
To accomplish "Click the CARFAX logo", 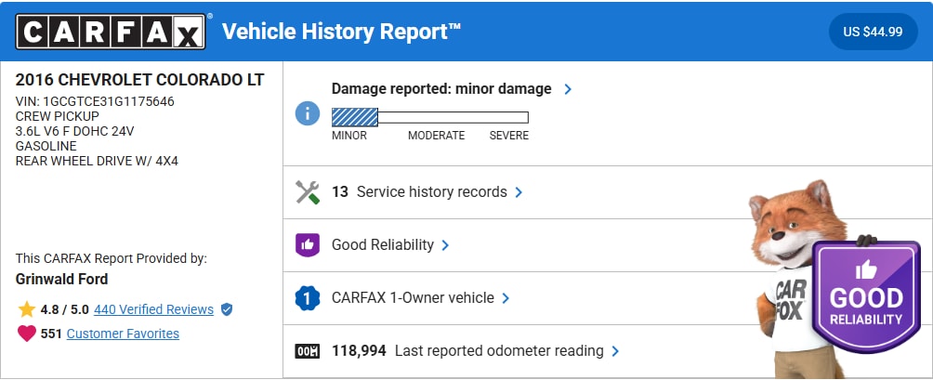I will [x=112, y=32].
